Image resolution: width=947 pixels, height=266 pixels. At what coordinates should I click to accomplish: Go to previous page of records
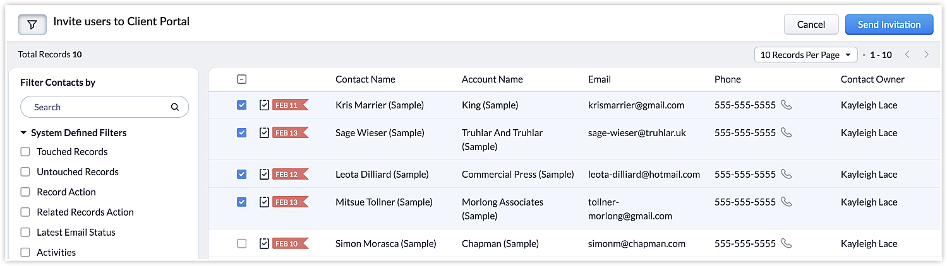[x=907, y=55]
